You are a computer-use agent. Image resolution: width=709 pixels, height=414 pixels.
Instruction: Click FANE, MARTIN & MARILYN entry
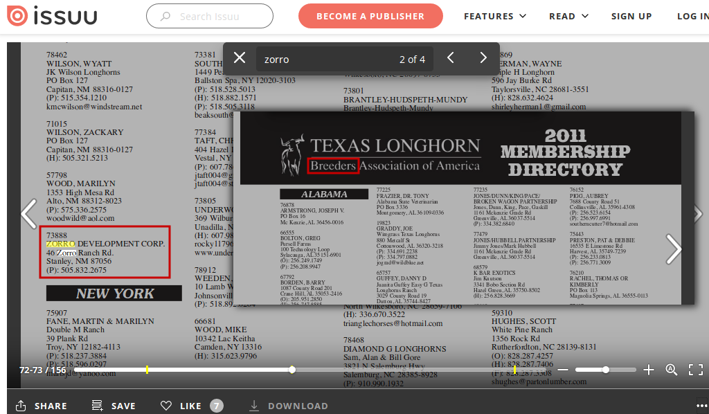tap(100, 321)
